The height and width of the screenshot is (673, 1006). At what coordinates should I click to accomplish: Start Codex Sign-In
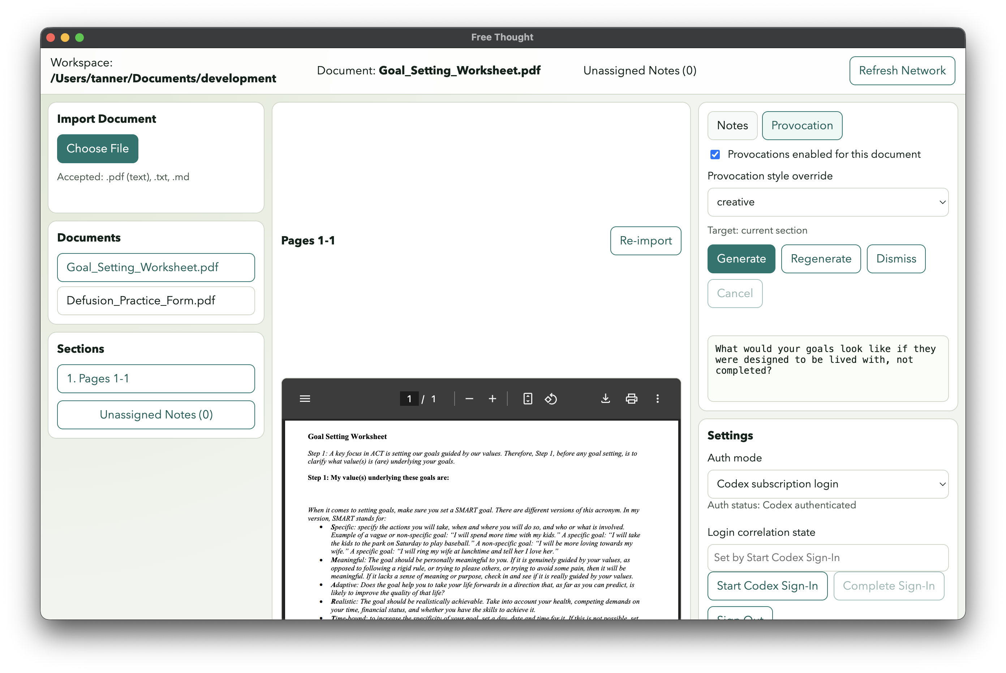(x=767, y=585)
